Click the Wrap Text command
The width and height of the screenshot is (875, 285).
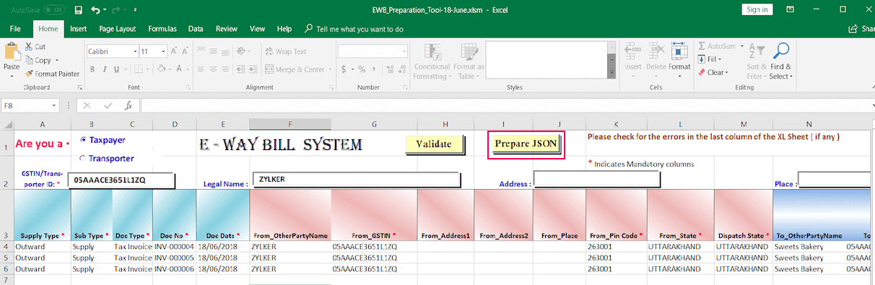click(x=286, y=52)
